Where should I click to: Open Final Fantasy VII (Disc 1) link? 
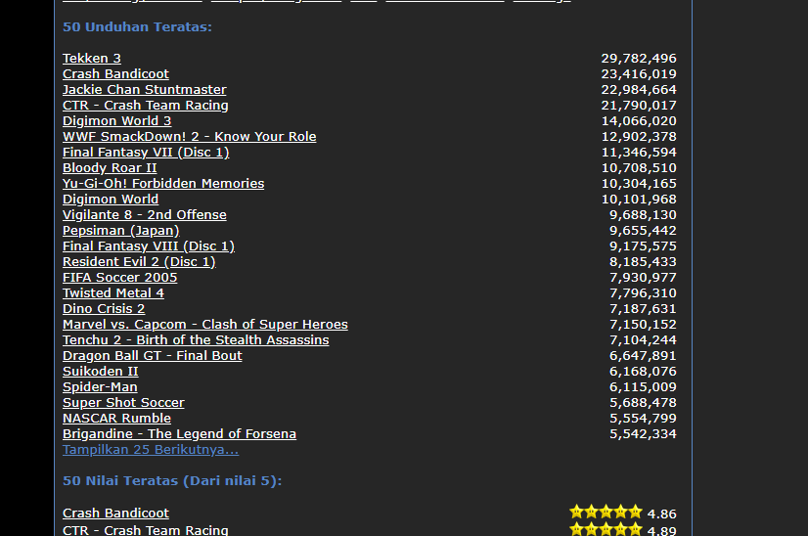pyautogui.click(x=146, y=152)
